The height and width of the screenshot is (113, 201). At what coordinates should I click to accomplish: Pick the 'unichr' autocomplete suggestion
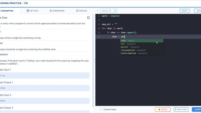pos(142,47)
